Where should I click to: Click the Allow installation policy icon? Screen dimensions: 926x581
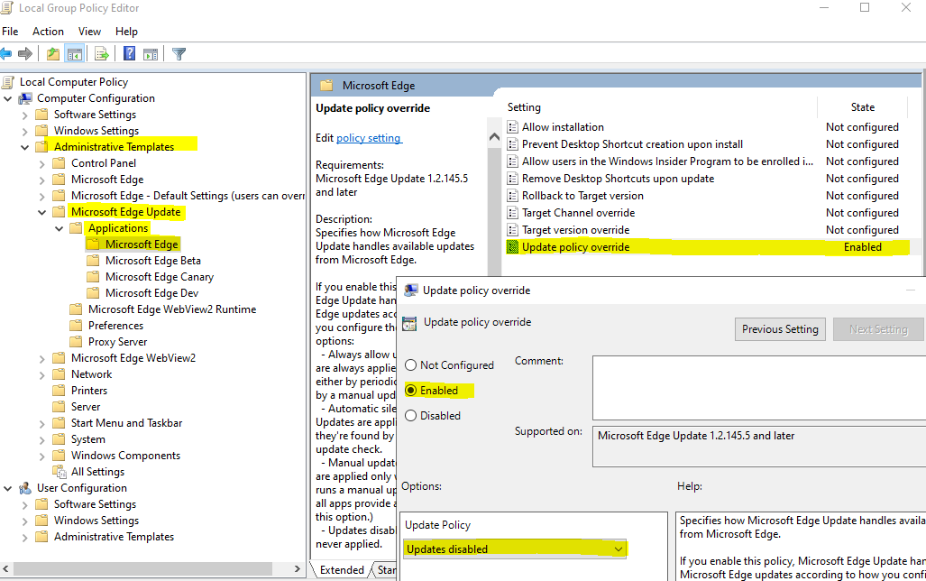click(513, 127)
